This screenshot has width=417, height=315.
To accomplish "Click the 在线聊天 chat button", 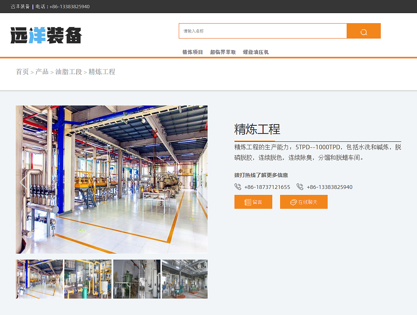I will tap(304, 202).
